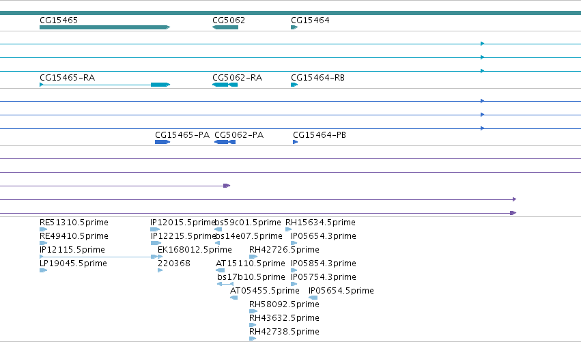Select the IP05754.3prime EST label

click(x=324, y=277)
